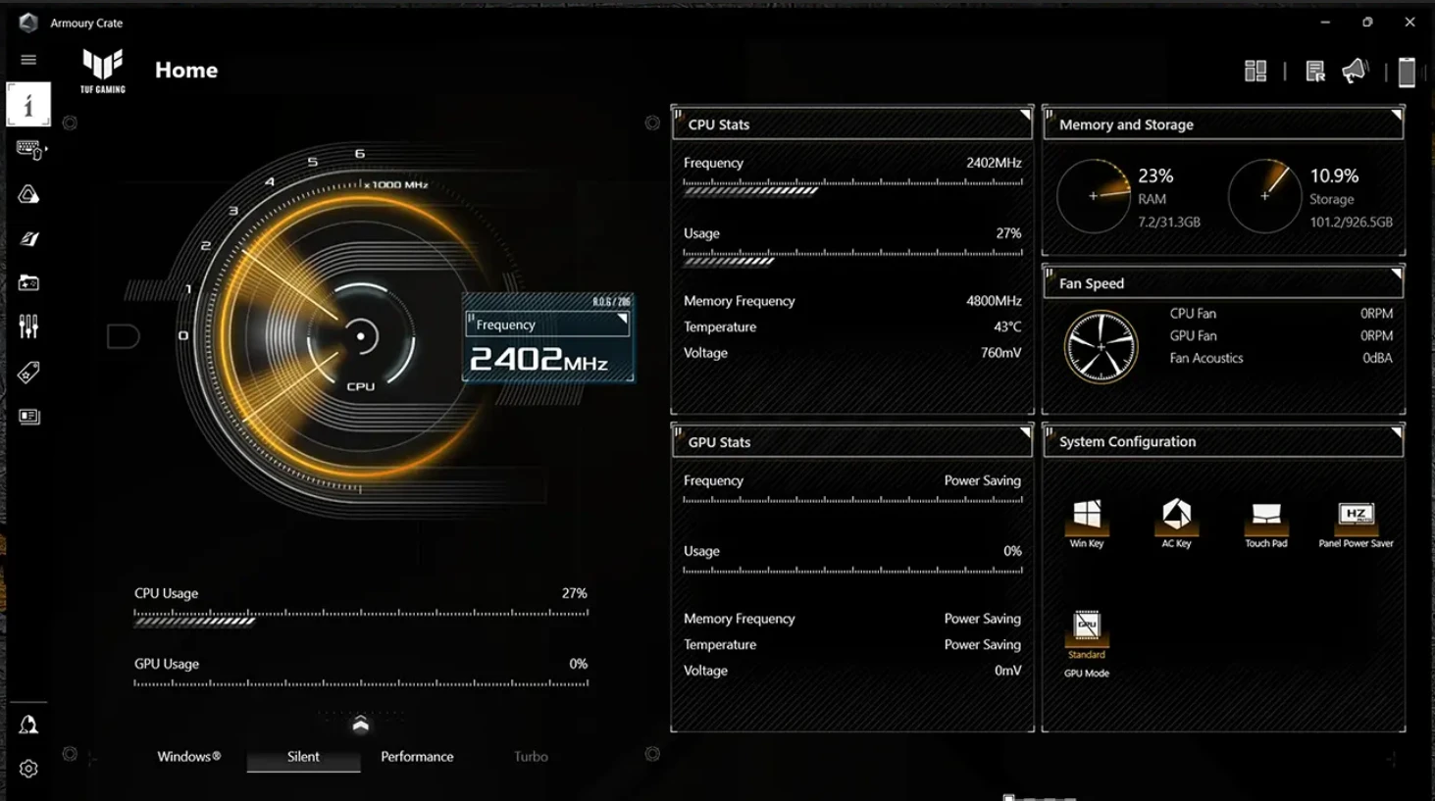Select the Home info icon in the sidebar
Image resolution: width=1435 pixels, height=801 pixels.
tap(28, 105)
